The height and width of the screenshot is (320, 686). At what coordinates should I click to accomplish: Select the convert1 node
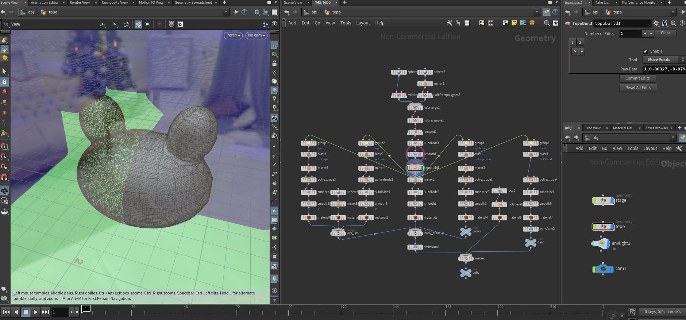(415, 132)
